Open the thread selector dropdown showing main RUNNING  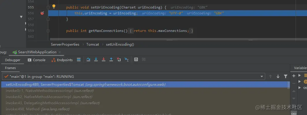(133, 76)
